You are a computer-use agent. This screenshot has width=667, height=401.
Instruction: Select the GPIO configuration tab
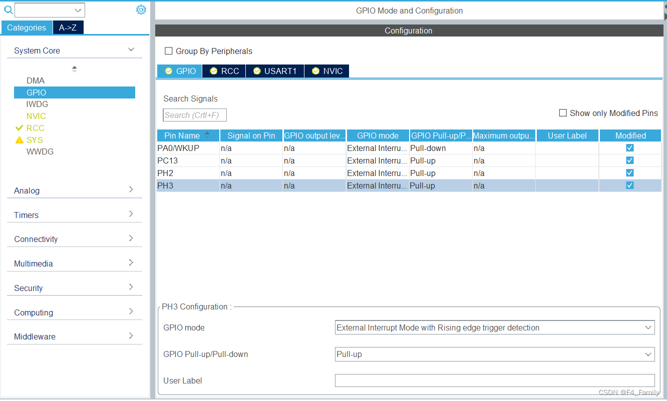(x=180, y=71)
